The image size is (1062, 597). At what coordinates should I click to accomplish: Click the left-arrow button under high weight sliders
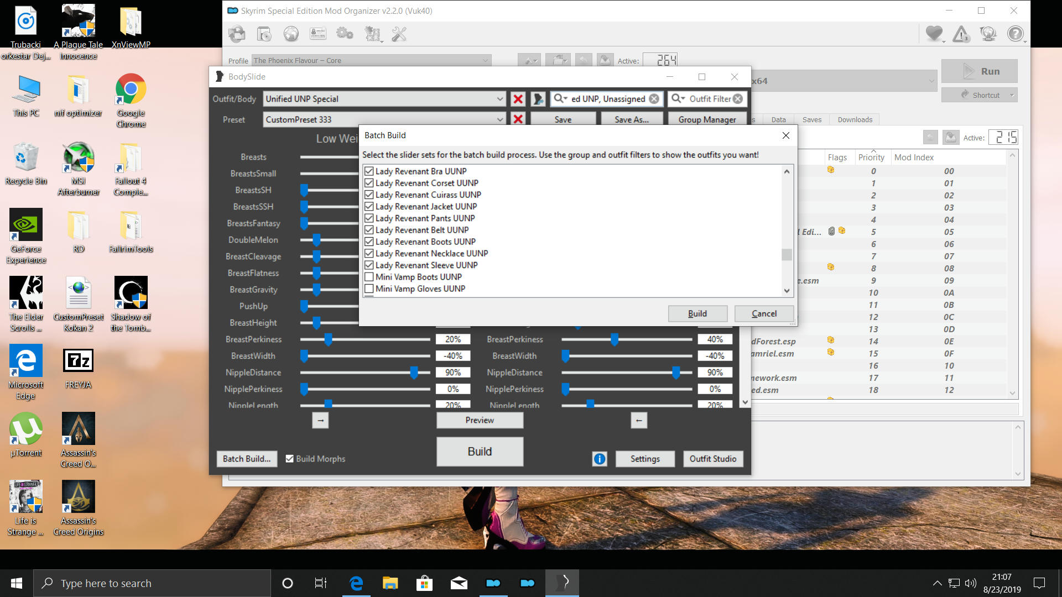[x=639, y=421]
